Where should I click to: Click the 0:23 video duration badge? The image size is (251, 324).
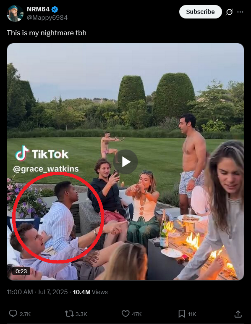(21, 271)
